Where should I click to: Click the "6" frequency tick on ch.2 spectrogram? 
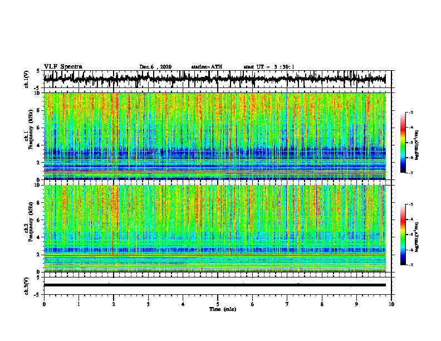[x=39, y=220]
